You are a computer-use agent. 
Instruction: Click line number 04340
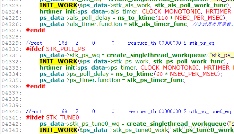click(11, 111)
